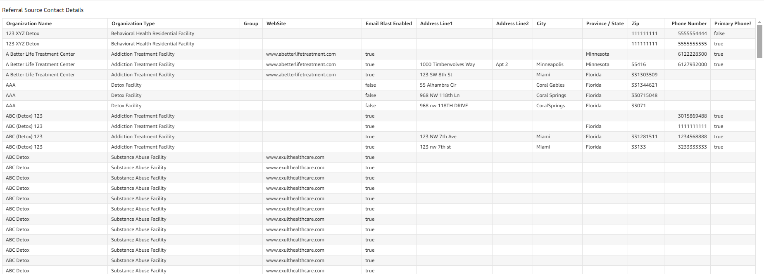This screenshot has width=764, height=274.
Task: Select phone number 5555554444 cell
Action: (x=692, y=33)
